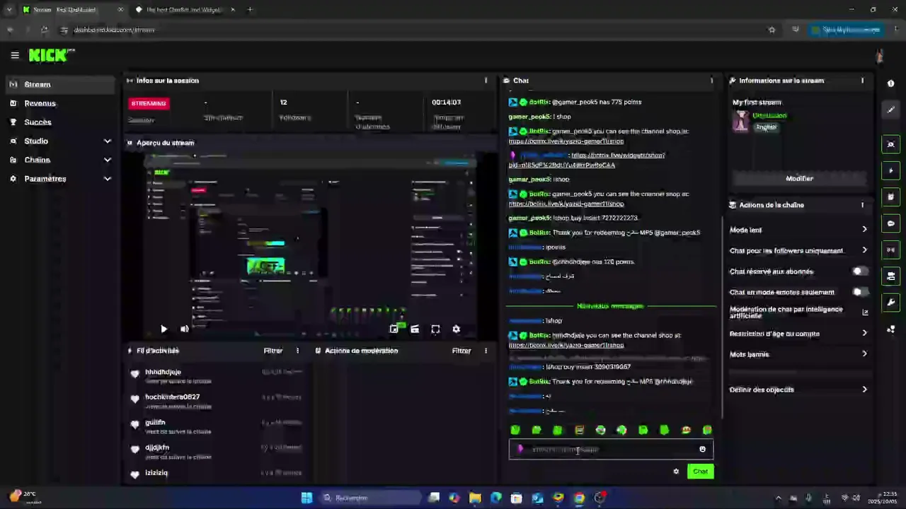Screen dimensions: 906x509
Task: Open Fil d'activités three-dot menu
Action: tap(297, 351)
